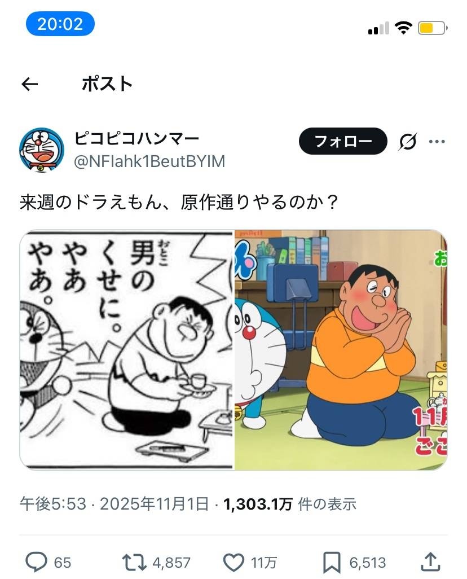Tap the battery status icon
Screen dimensions: 467x579
coord(432,28)
